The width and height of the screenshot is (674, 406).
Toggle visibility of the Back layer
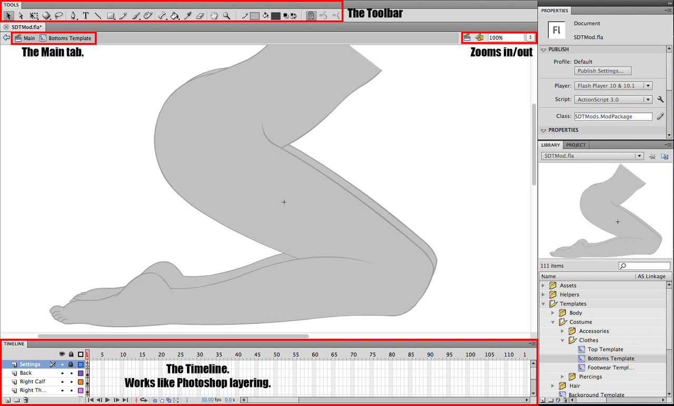[x=62, y=373]
